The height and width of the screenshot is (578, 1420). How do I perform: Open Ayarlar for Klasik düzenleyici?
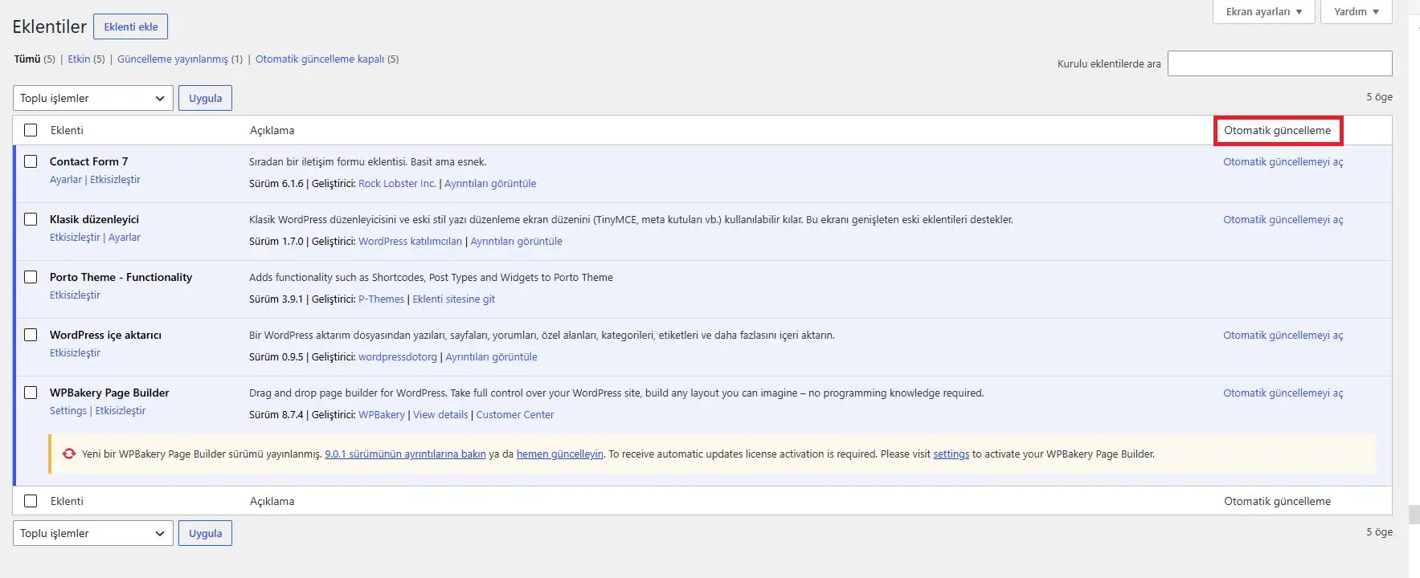coord(125,237)
